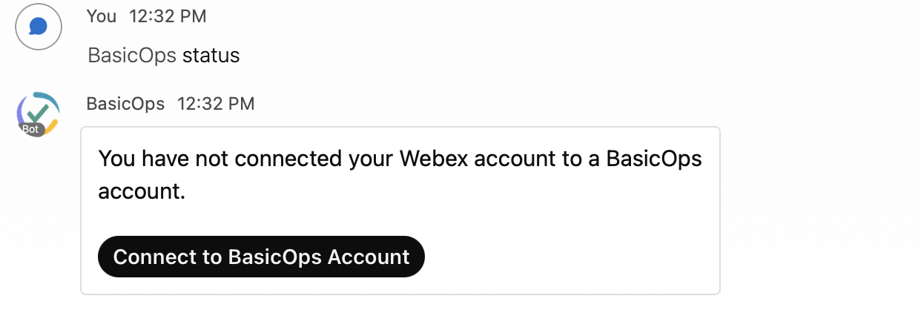Click the empty card area beside Connect button

click(571, 257)
